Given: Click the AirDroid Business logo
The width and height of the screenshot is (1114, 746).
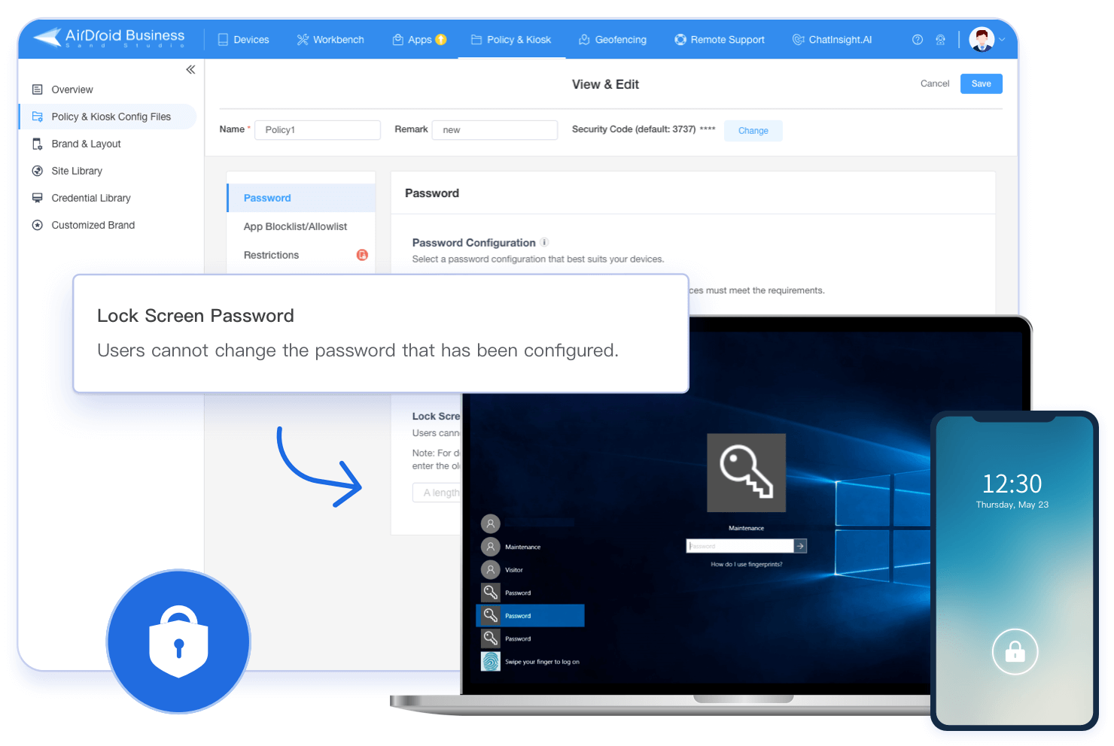Looking at the screenshot, I should point(109,38).
